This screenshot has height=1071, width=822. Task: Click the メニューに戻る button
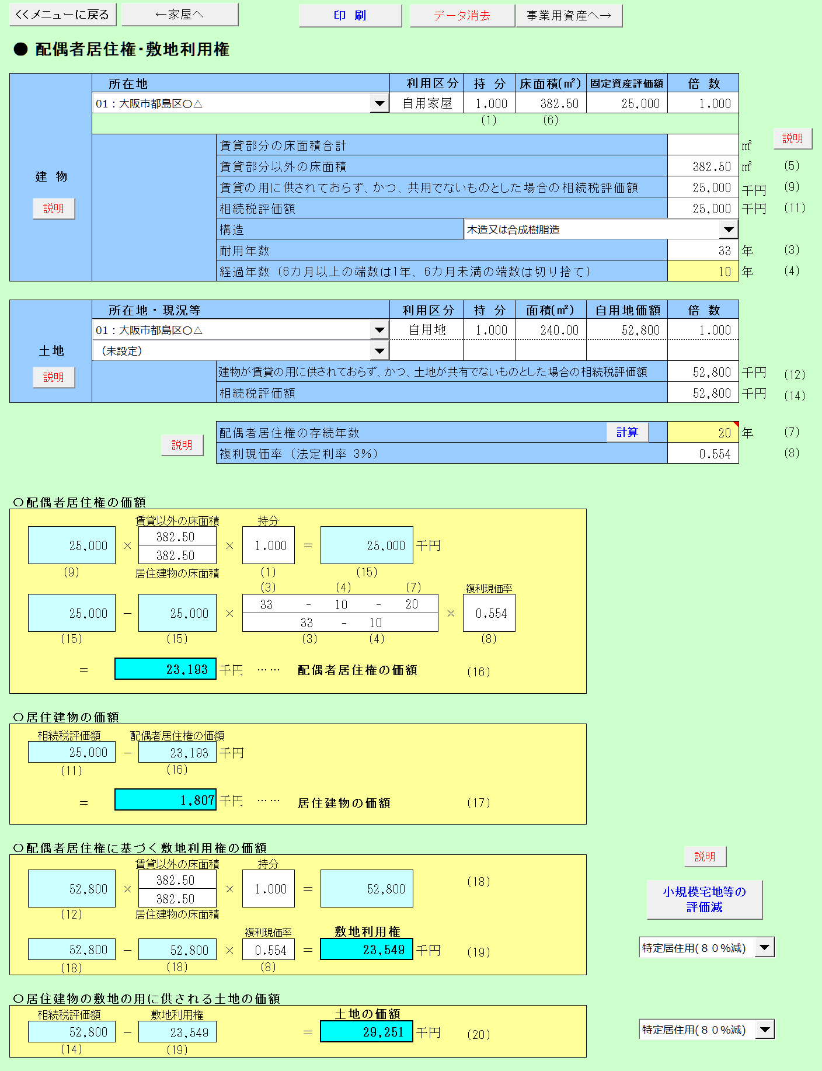coord(62,15)
